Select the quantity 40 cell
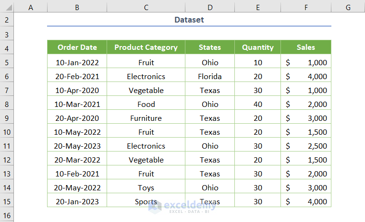The width and height of the screenshot is (365, 222). [x=257, y=104]
